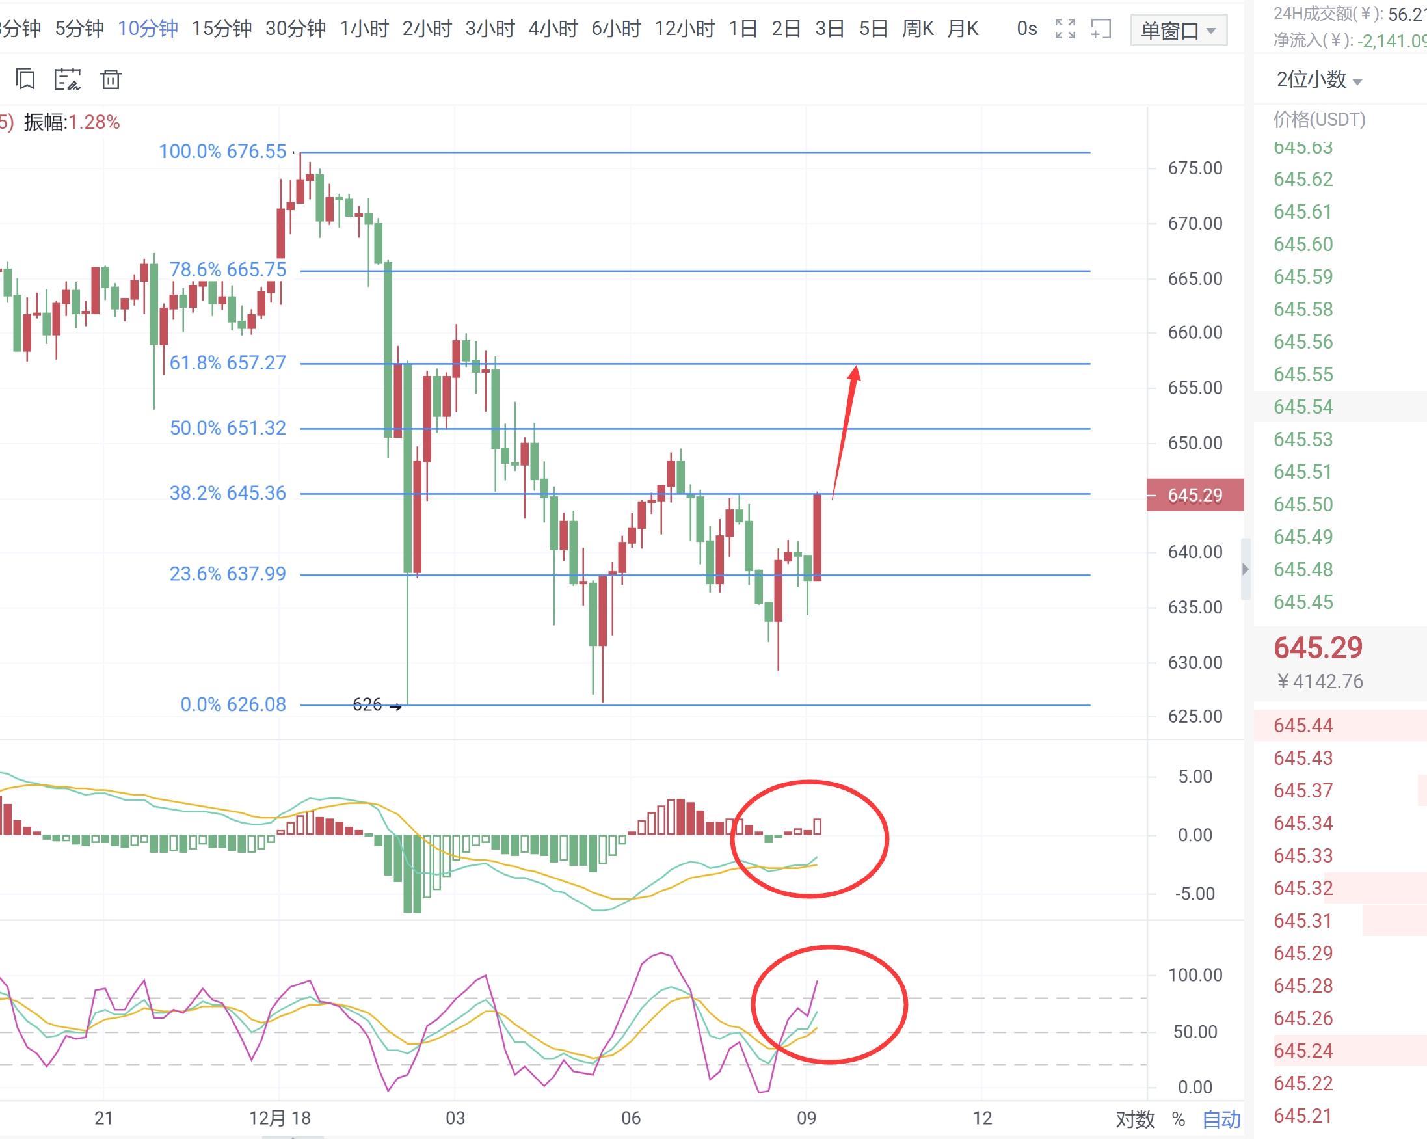The image size is (1427, 1139).
Task: Select 30分钟 chart interval
Action: [x=295, y=29]
